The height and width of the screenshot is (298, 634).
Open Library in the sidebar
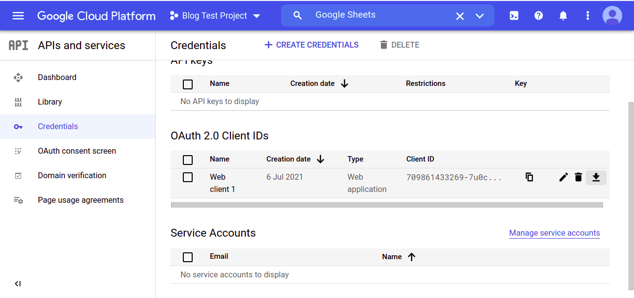50,102
